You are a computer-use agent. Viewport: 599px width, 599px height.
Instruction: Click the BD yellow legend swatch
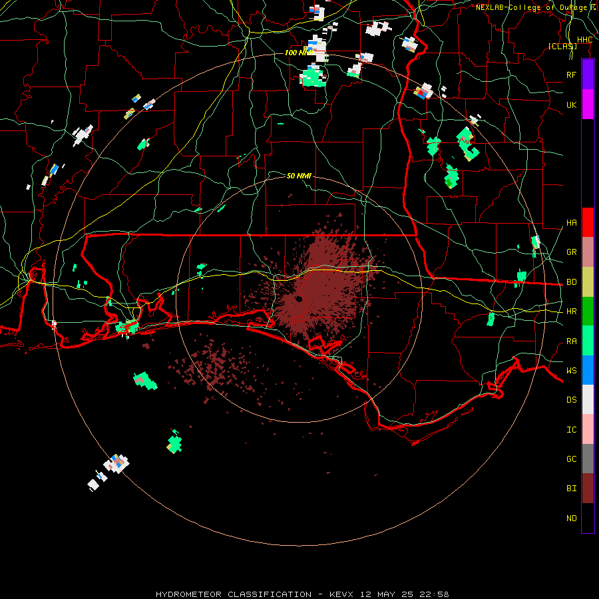(588, 282)
